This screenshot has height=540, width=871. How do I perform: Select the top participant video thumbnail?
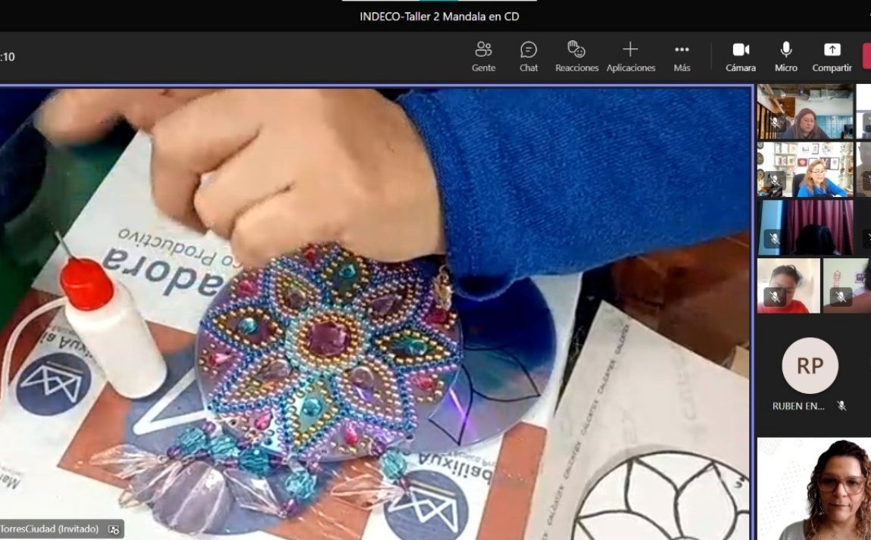pos(804,111)
